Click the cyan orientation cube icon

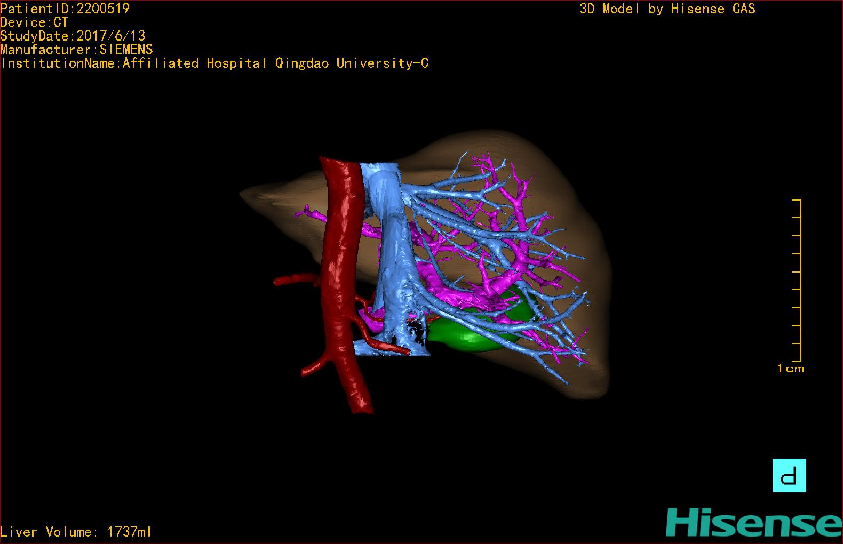point(789,475)
